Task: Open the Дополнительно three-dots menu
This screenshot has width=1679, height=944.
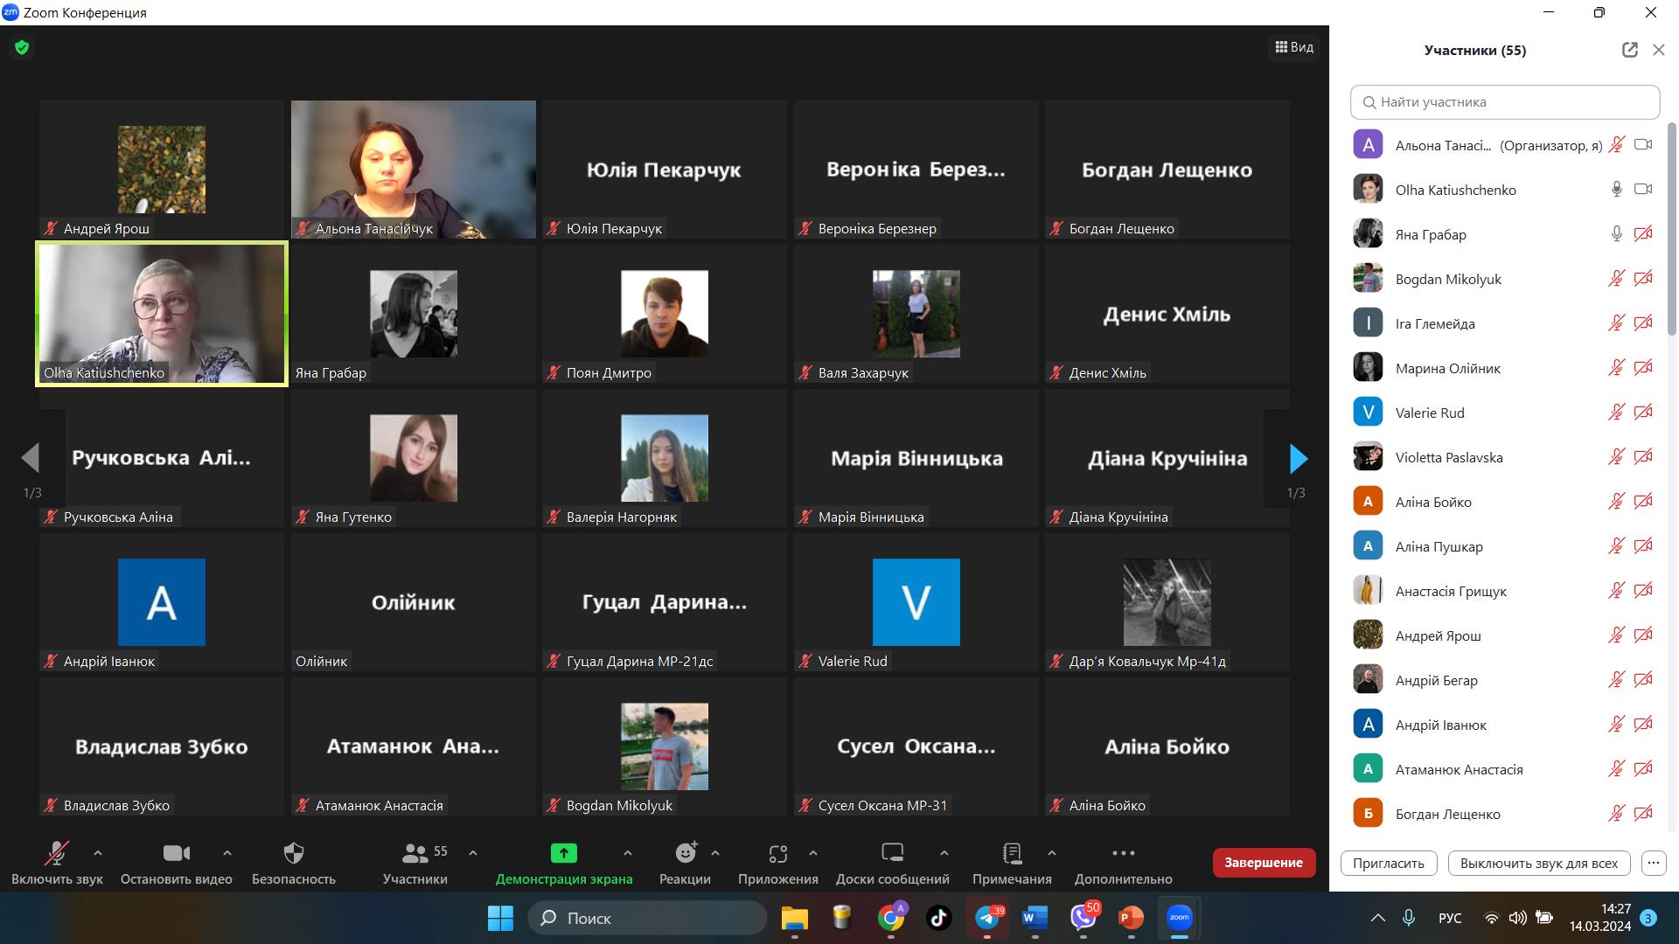Action: tap(1123, 853)
